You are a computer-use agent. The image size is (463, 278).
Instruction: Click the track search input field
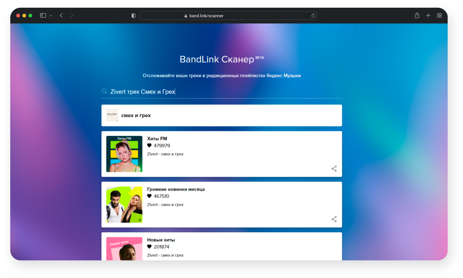click(224, 92)
